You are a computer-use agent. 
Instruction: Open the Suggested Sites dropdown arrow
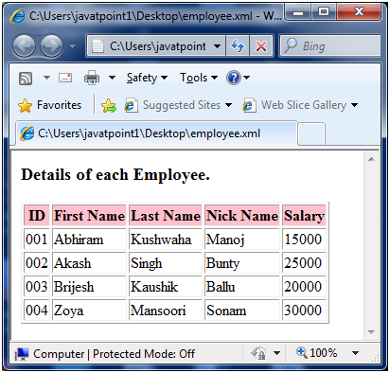tap(229, 105)
